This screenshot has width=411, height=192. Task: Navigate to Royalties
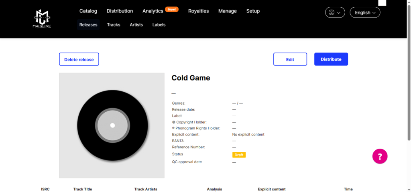coord(198,11)
